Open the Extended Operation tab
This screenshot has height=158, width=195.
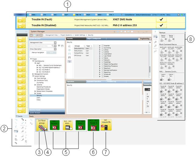(95, 82)
